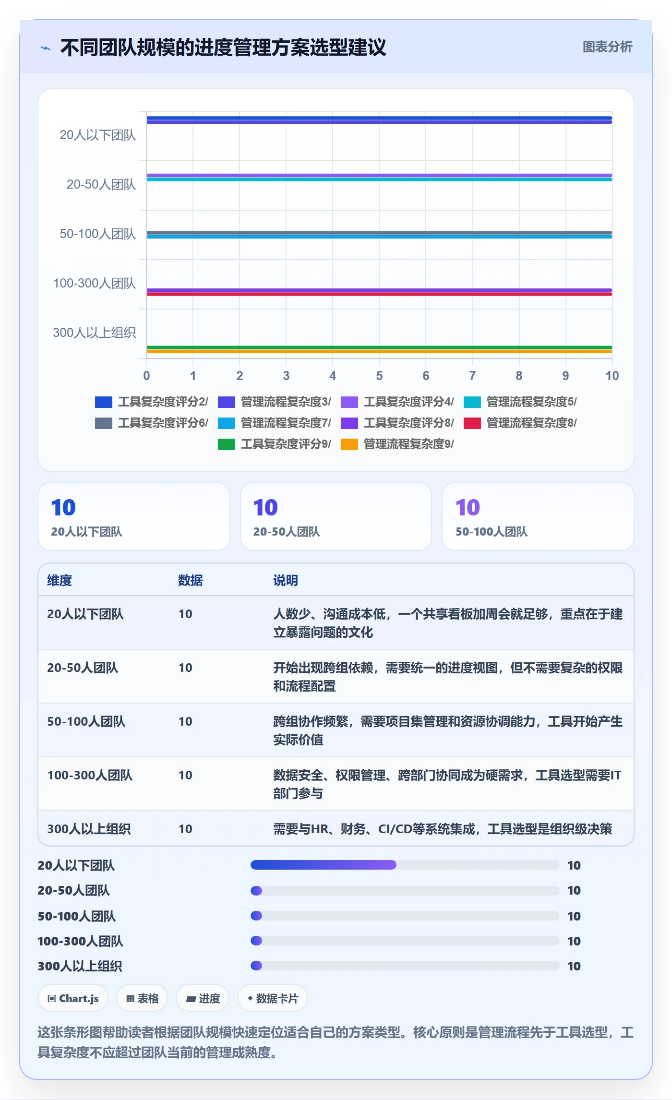Click the 说明 column header
The width and height of the screenshot is (672, 1100).
point(286,580)
